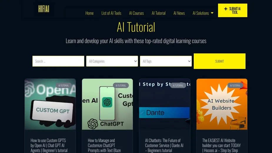Click the 'Learn and develop your AI skills' subtitle
This screenshot has height=153, width=272.
[136, 41]
